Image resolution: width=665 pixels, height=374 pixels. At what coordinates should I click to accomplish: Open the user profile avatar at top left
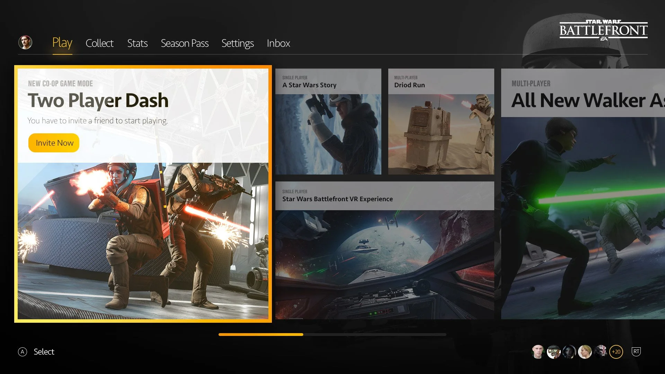pyautogui.click(x=25, y=43)
